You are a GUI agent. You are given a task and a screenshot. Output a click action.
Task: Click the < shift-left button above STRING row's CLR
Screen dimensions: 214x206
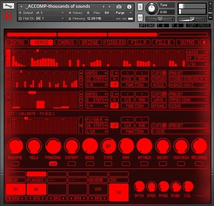(128, 73)
